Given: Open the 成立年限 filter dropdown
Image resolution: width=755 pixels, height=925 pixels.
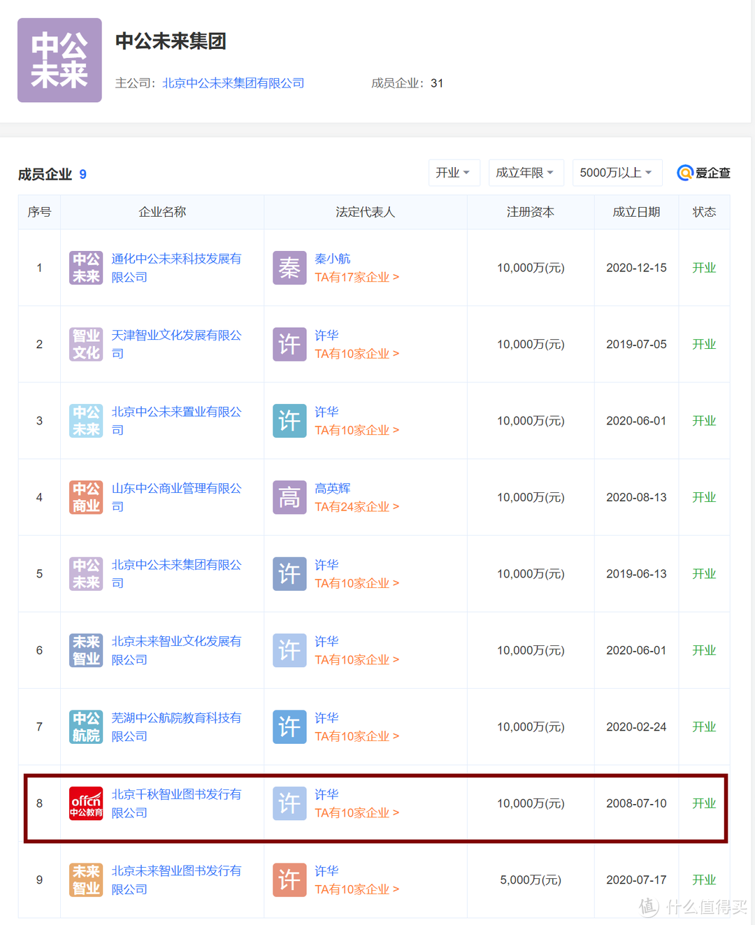Looking at the screenshot, I should point(526,173).
